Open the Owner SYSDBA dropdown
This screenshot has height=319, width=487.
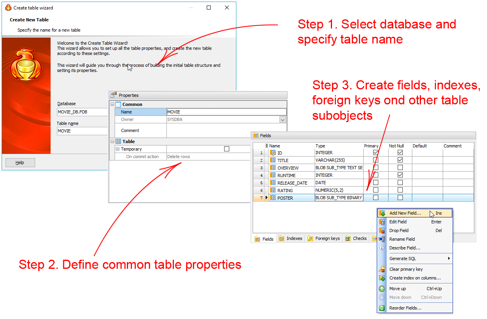[282, 119]
